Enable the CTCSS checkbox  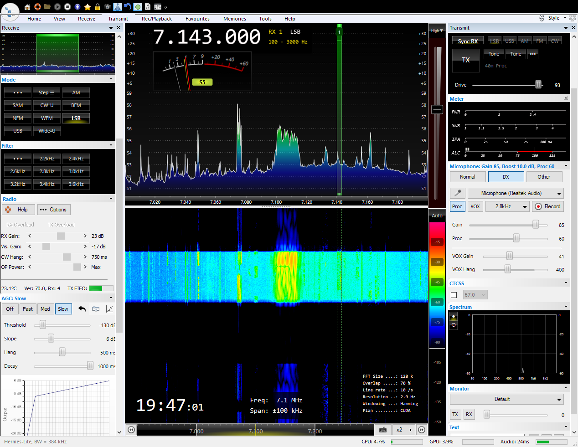click(x=454, y=295)
